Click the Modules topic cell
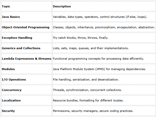156x117 pixels. pos(8,69)
